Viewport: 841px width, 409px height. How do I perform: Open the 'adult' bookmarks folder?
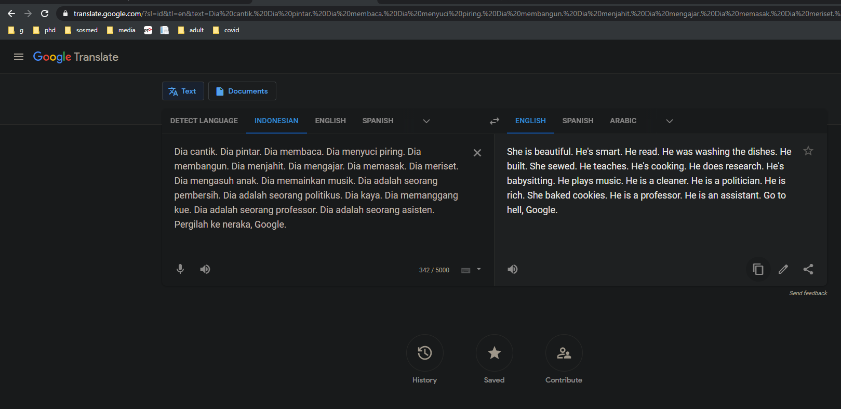(191, 30)
